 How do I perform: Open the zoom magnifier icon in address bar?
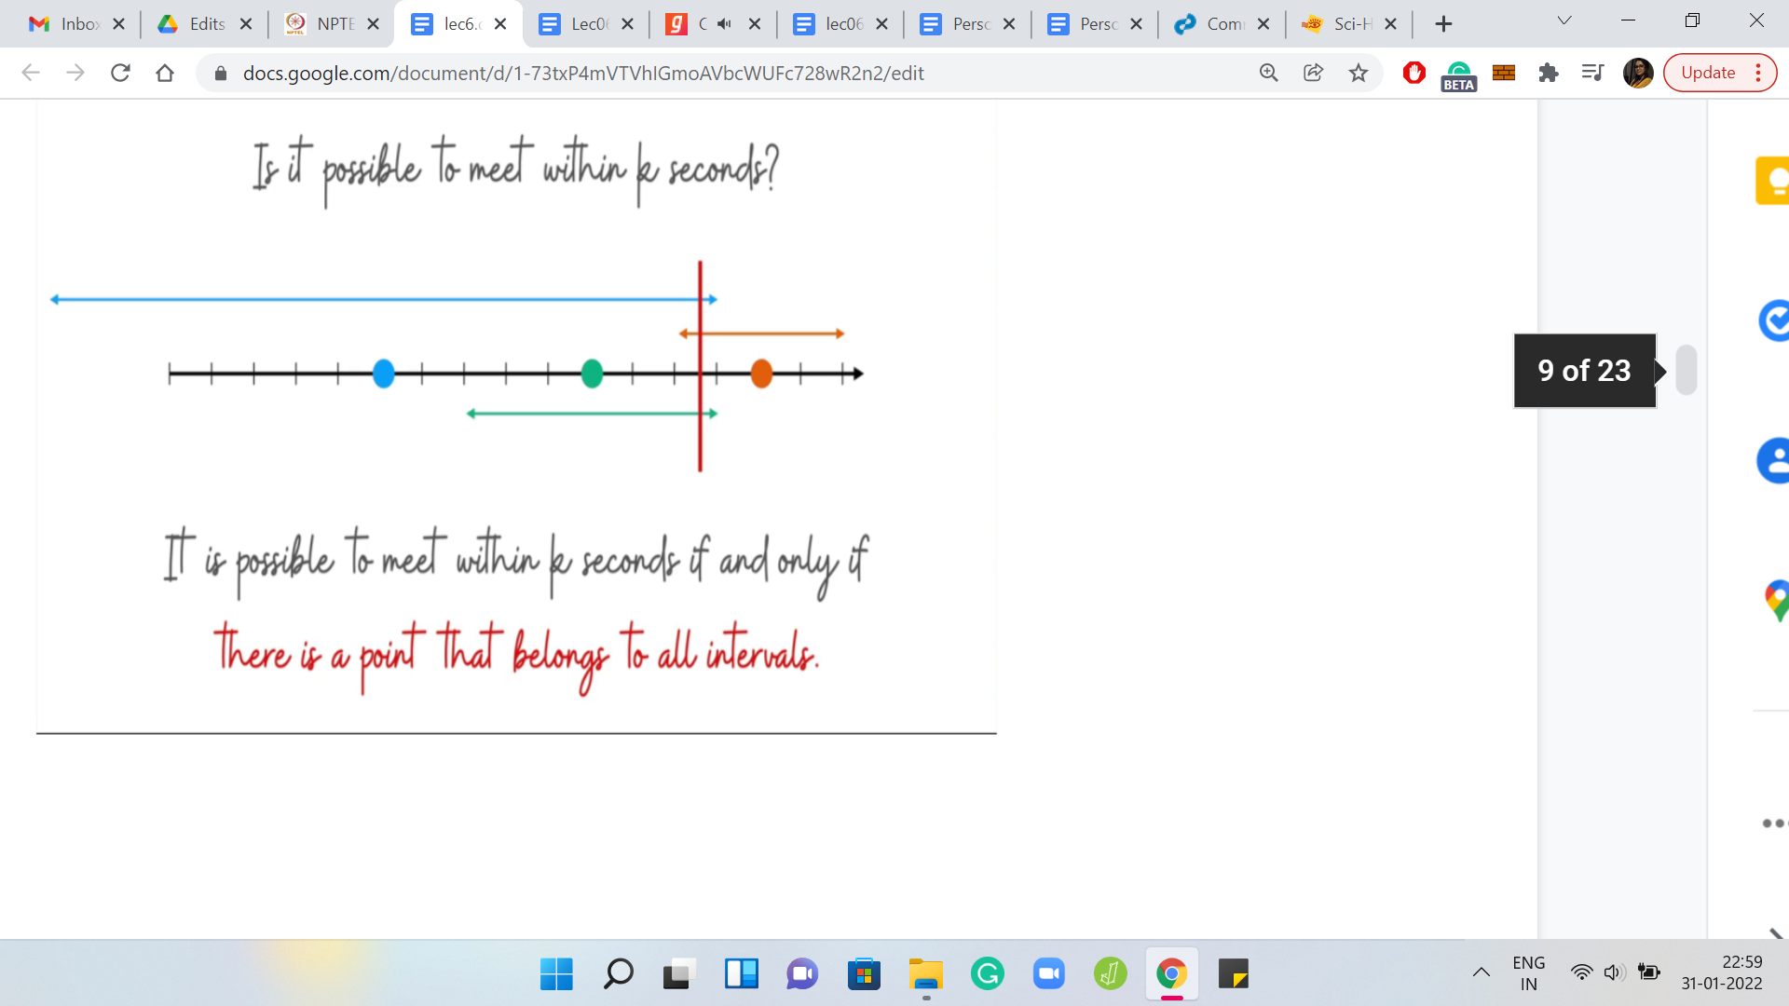pyautogui.click(x=1269, y=73)
